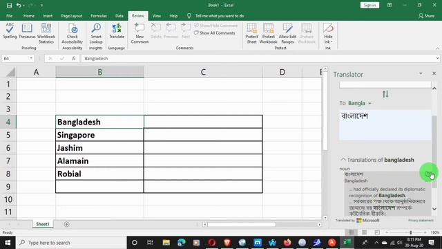Collapse Translations of bangladesh section
Screen dimensions: 442x249
[343, 160]
